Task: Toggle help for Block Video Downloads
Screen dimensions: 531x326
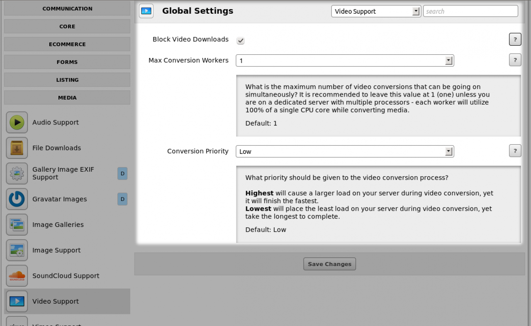Action: (x=515, y=39)
